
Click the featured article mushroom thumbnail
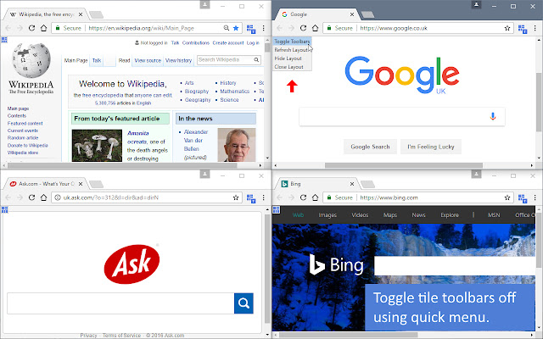click(97, 145)
